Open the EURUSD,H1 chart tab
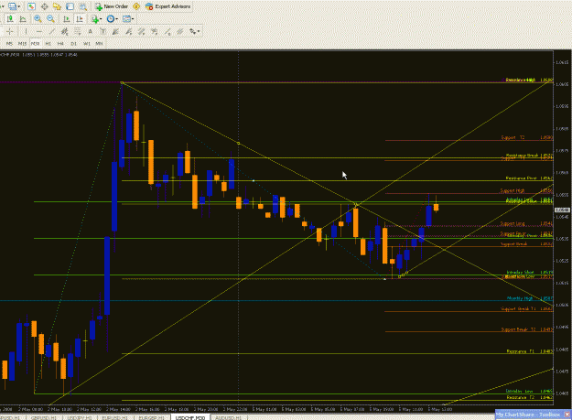Image resolution: width=572 pixels, height=420 pixels. 115,417
